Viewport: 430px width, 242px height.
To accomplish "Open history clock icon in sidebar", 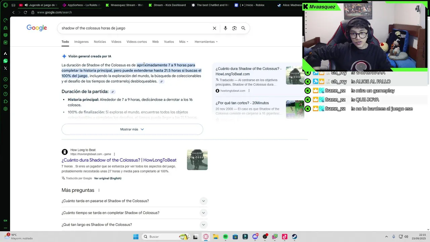I will click(x=5, y=94).
